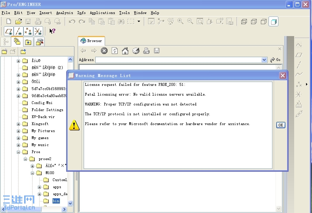
Task: Open the Applications menu
Action: 102,13
